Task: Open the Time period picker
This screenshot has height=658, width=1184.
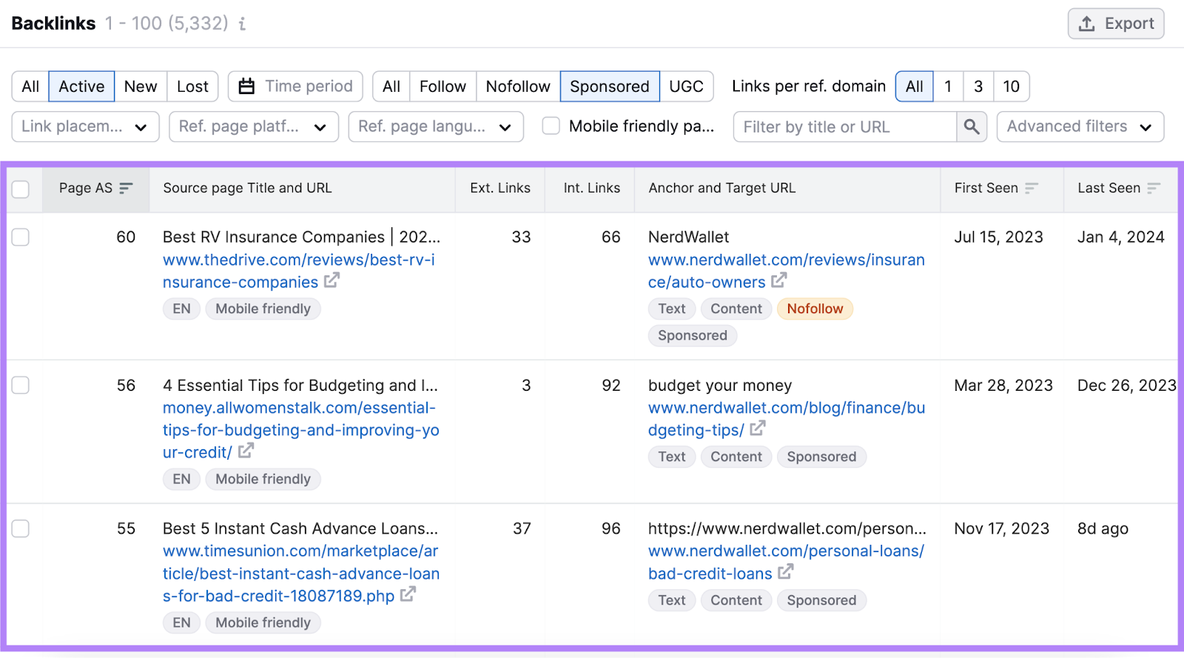Action: pos(295,87)
